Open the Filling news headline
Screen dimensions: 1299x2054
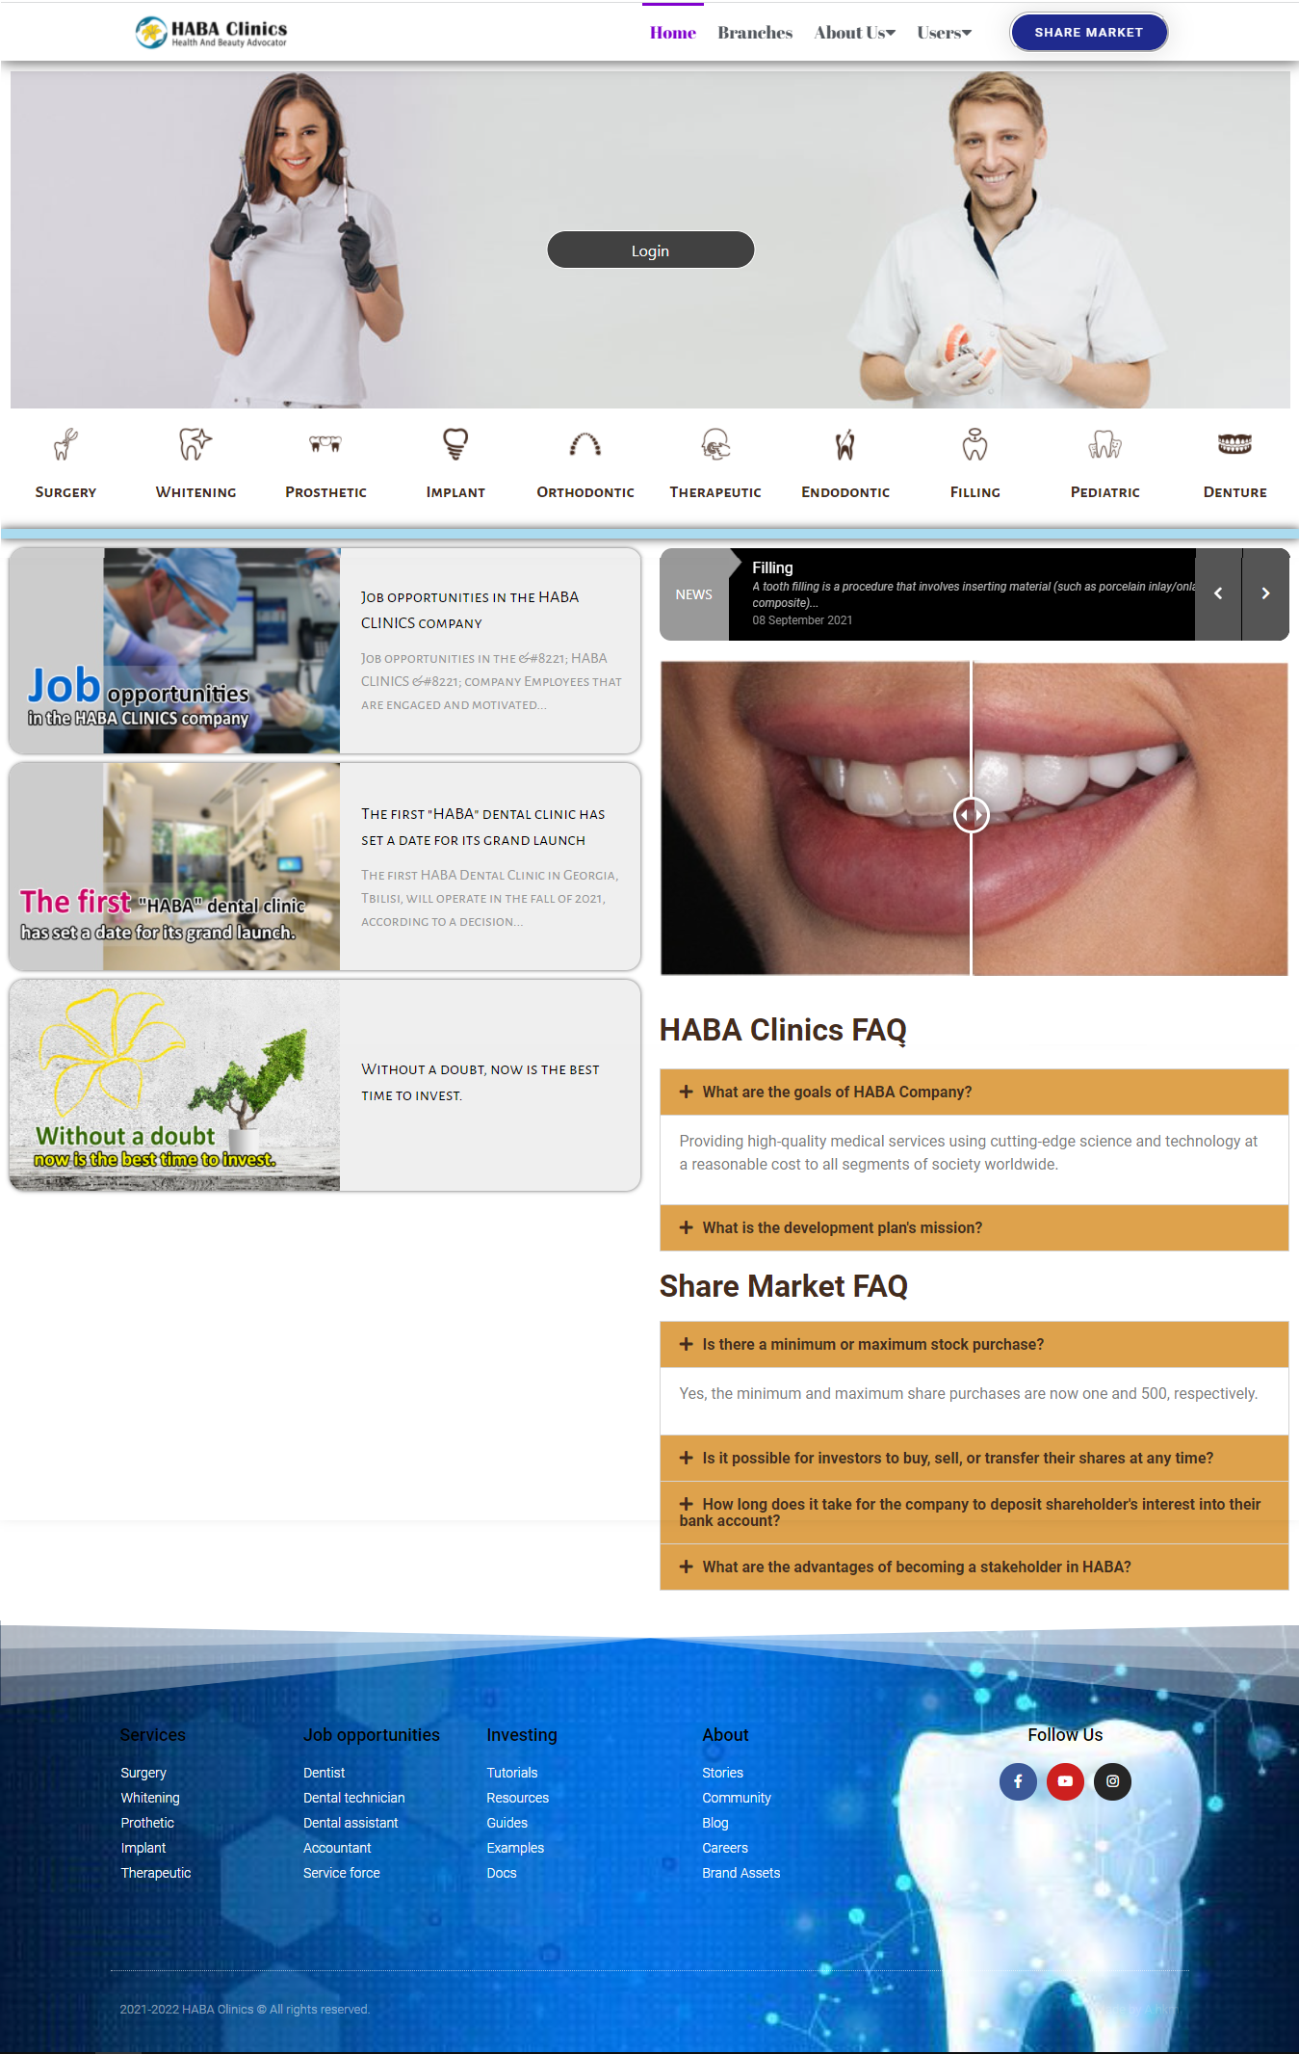pos(772,567)
